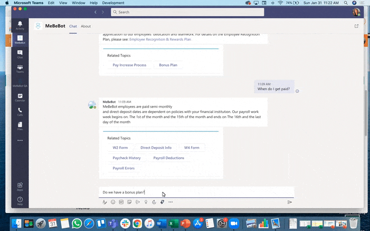Open Trello from the Dock
This screenshot has width=370, height=231.
coord(101,224)
